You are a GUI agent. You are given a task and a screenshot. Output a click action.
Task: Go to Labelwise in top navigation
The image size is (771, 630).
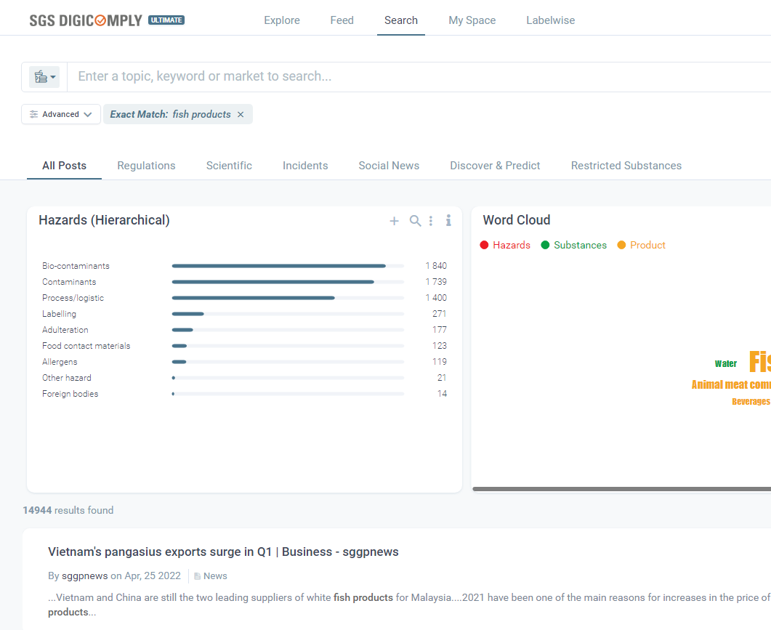(550, 20)
